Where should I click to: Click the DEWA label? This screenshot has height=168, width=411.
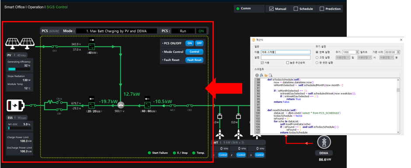pyautogui.click(x=324, y=153)
